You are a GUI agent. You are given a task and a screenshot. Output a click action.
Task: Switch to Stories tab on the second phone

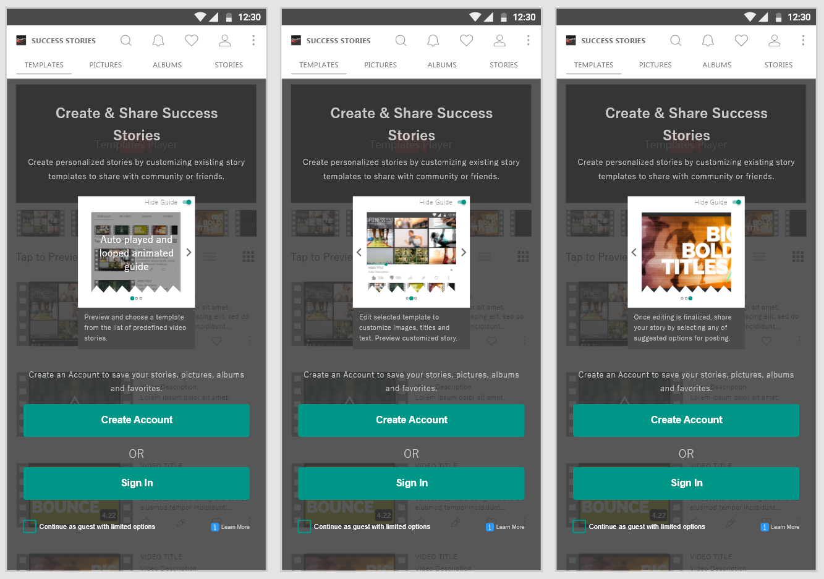(x=504, y=65)
